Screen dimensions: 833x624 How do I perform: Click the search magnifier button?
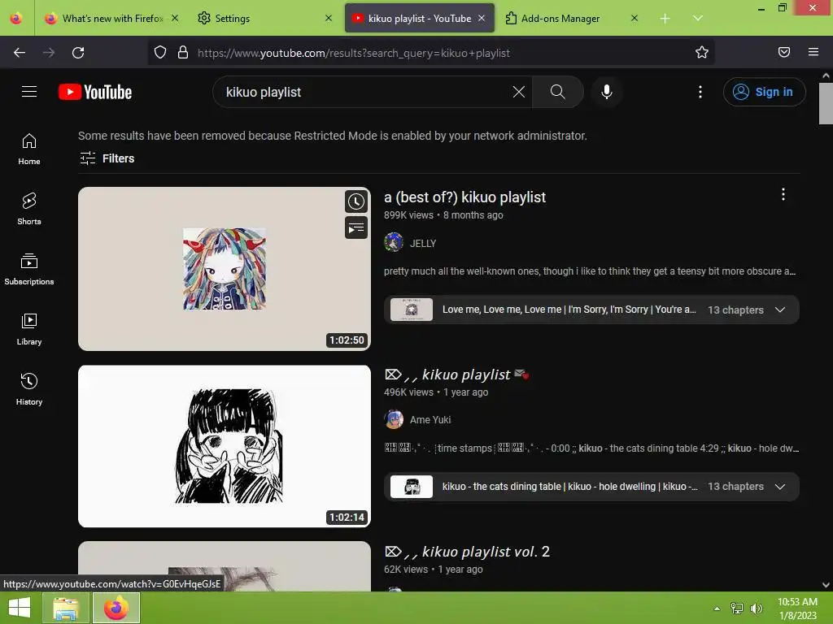pos(557,92)
